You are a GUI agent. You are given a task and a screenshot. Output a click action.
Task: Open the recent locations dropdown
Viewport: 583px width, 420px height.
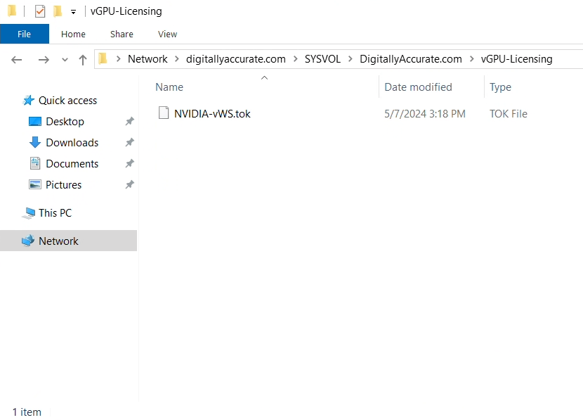(x=65, y=60)
